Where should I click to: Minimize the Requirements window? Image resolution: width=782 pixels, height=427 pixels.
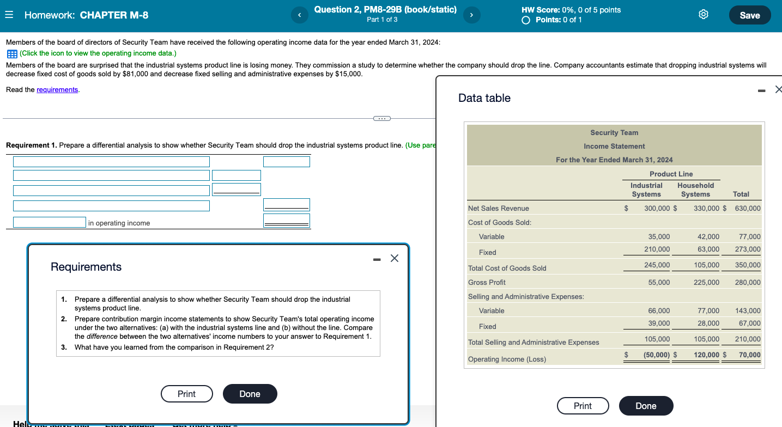click(x=376, y=259)
